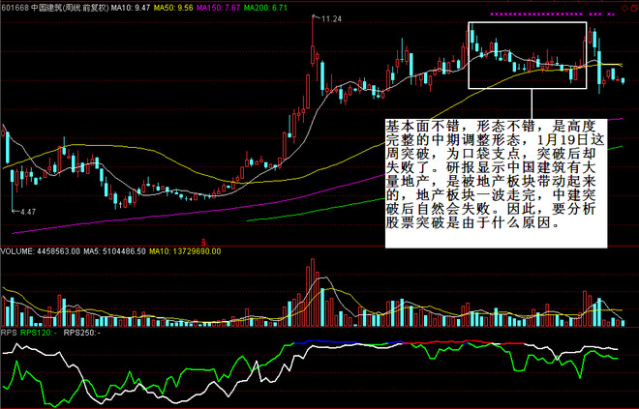Image resolution: width=639 pixels, height=409 pixels.
Task: Click the VOLUME: 4458563.00 label
Action: 41,251
